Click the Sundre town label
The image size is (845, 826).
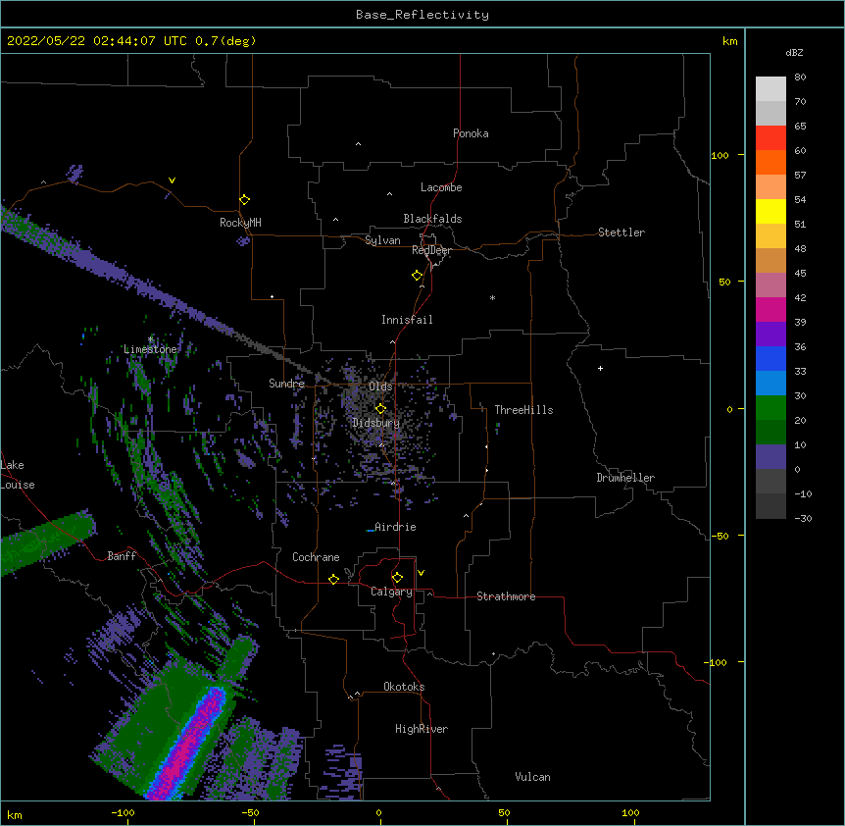286,384
